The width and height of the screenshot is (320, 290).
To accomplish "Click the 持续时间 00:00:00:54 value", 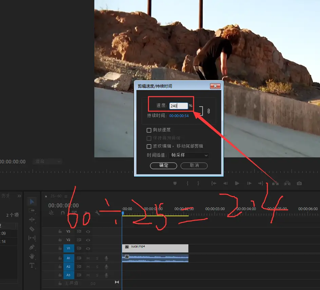I will [179, 116].
